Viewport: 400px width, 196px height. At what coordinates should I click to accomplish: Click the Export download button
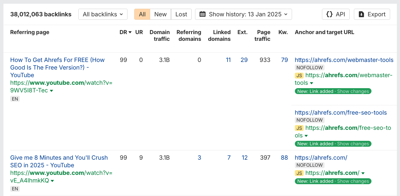coord(372,14)
